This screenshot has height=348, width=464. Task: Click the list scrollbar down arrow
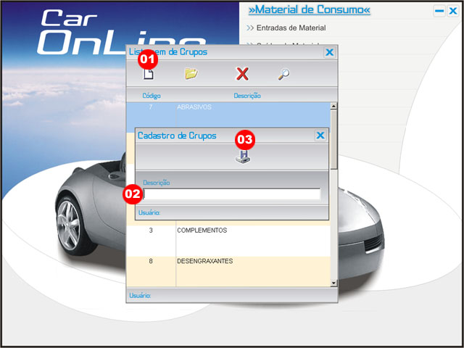333,282
